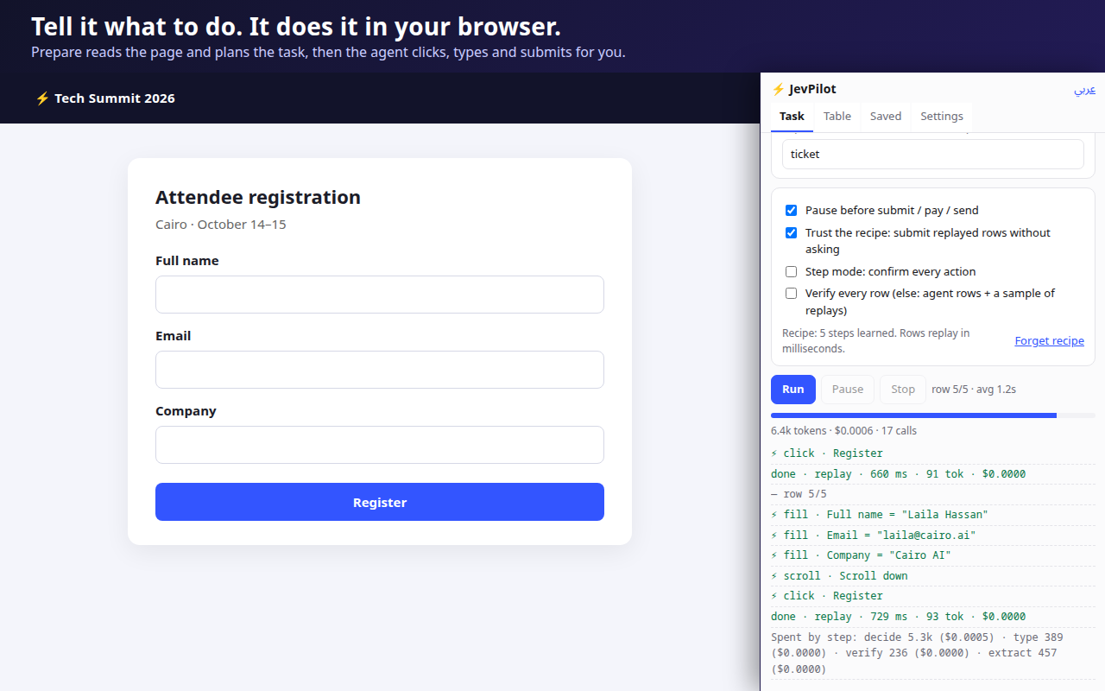Click log line "done · replay · 660 ms"

click(933, 474)
